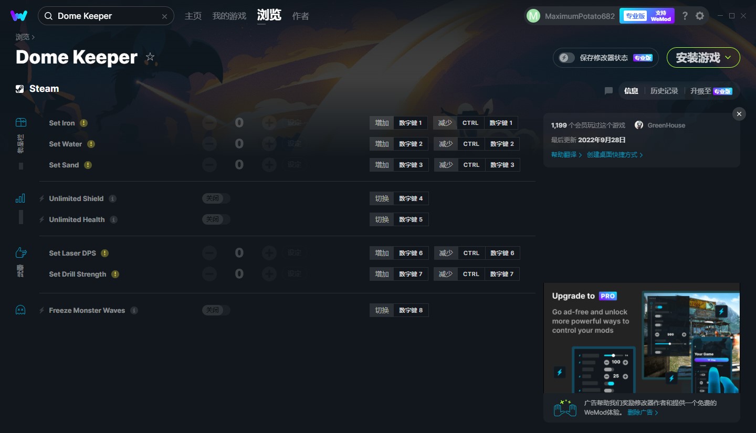756x433 pixels.
Task: Toggle save mod state switch
Action: click(x=566, y=58)
